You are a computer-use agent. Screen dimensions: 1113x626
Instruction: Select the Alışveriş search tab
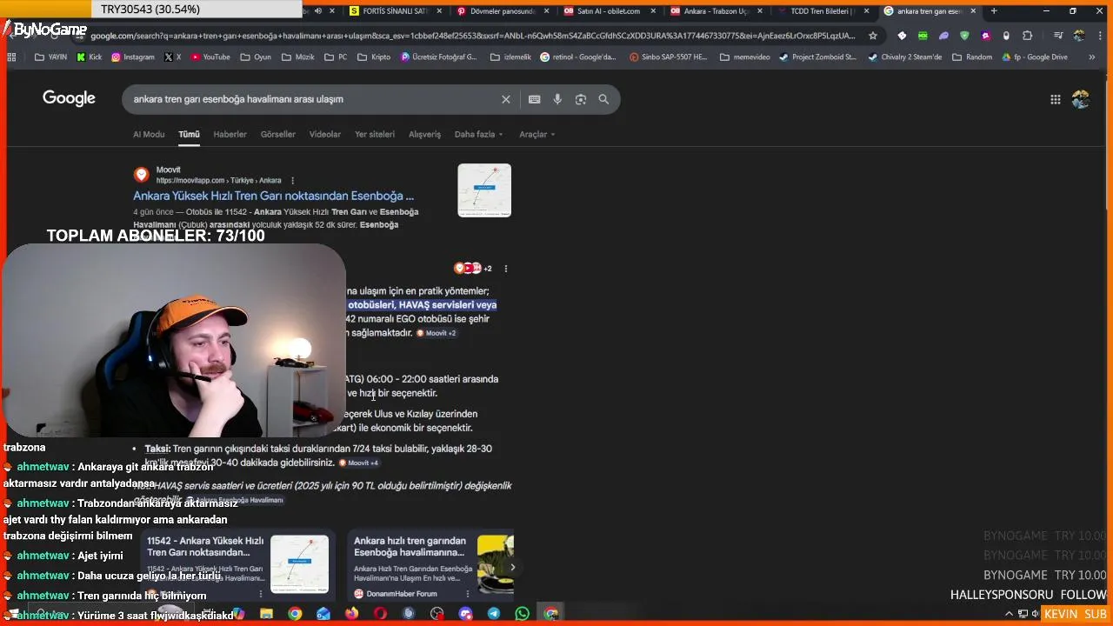425,135
